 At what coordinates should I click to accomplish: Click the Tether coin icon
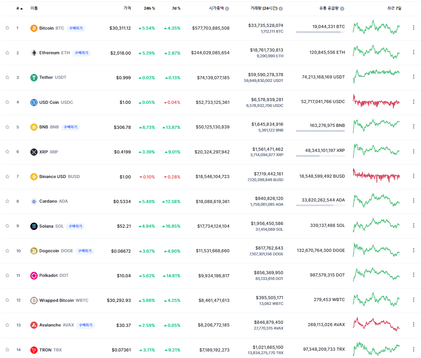coord(34,78)
